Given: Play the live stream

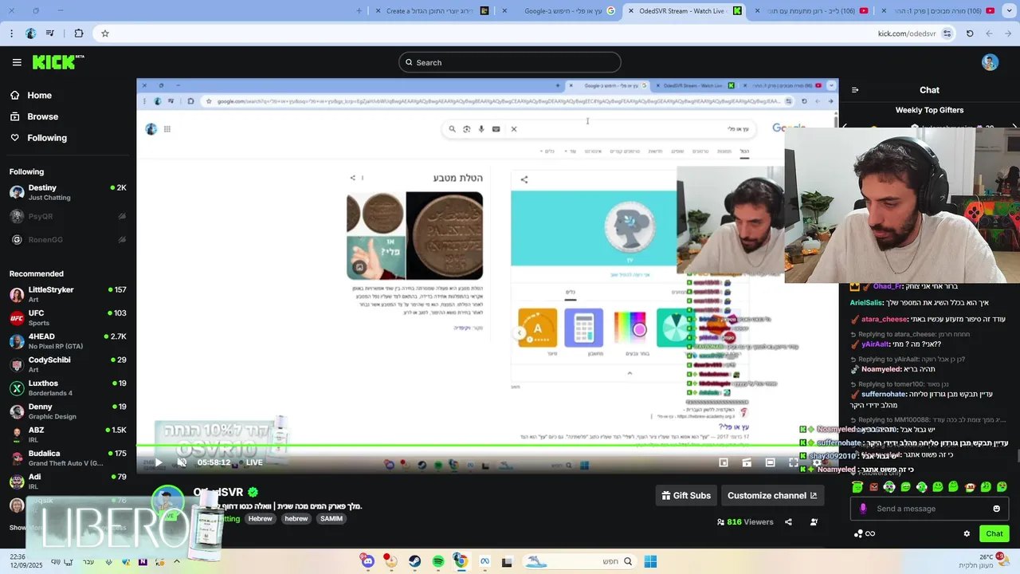Looking at the screenshot, I should click(159, 462).
